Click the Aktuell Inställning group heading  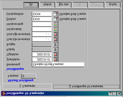pyautogui.click(x=20, y=80)
